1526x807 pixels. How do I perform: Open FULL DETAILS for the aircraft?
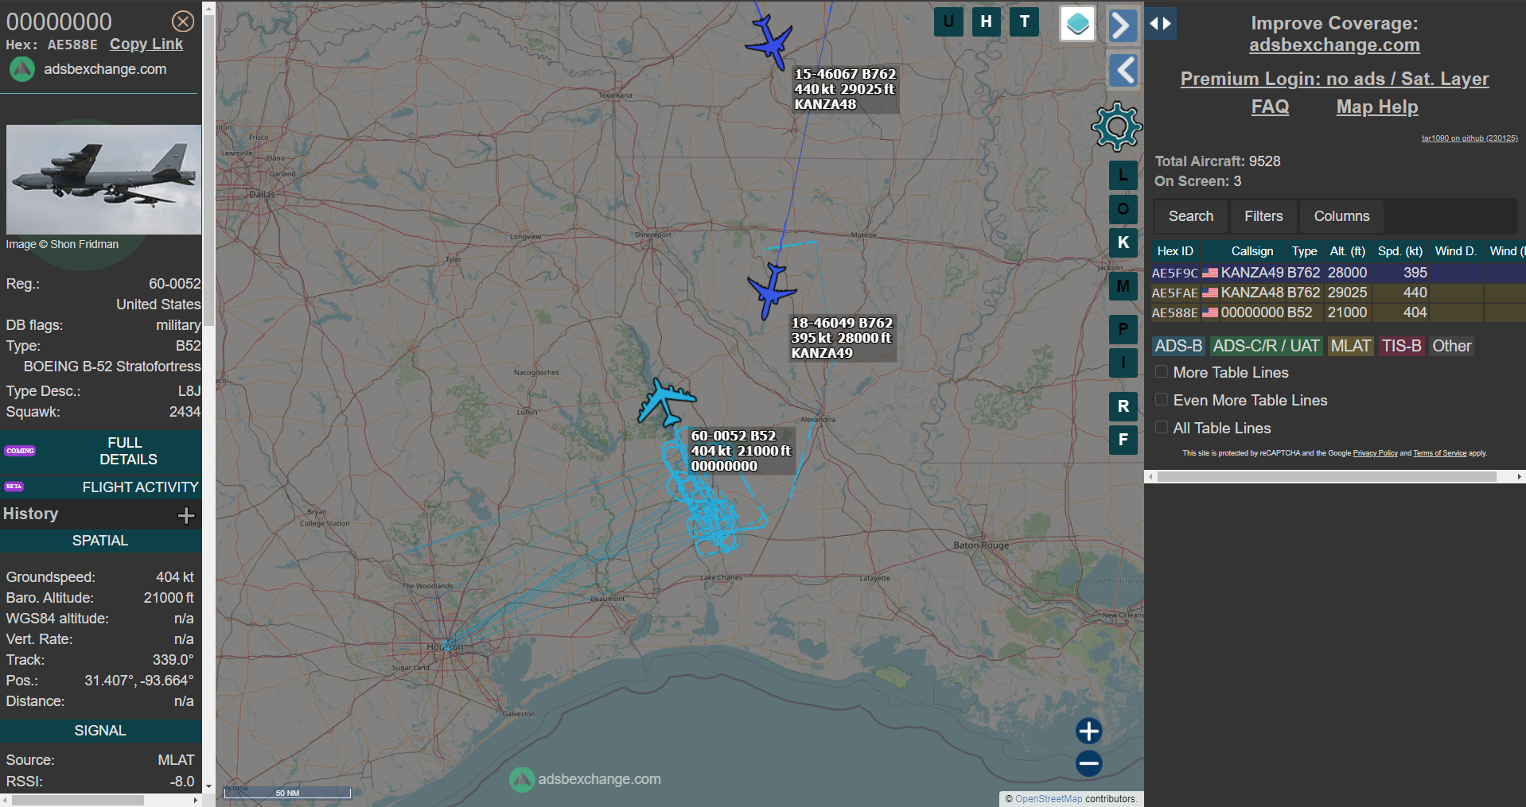[101, 451]
